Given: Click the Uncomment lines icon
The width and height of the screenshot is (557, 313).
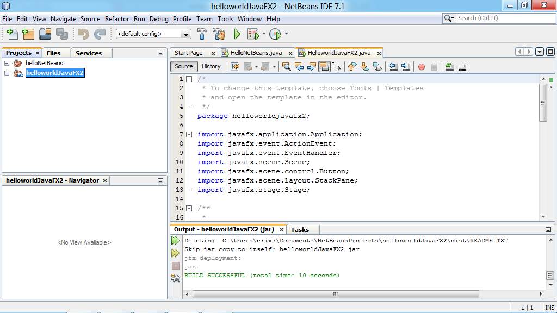Looking at the screenshot, I should coord(462,67).
